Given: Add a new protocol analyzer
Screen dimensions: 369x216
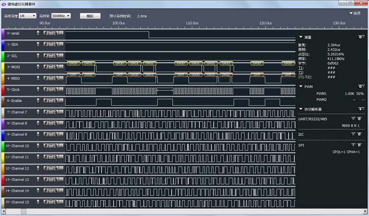Looking at the screenshot, I should pyautogui.click(x=360, y=109).
